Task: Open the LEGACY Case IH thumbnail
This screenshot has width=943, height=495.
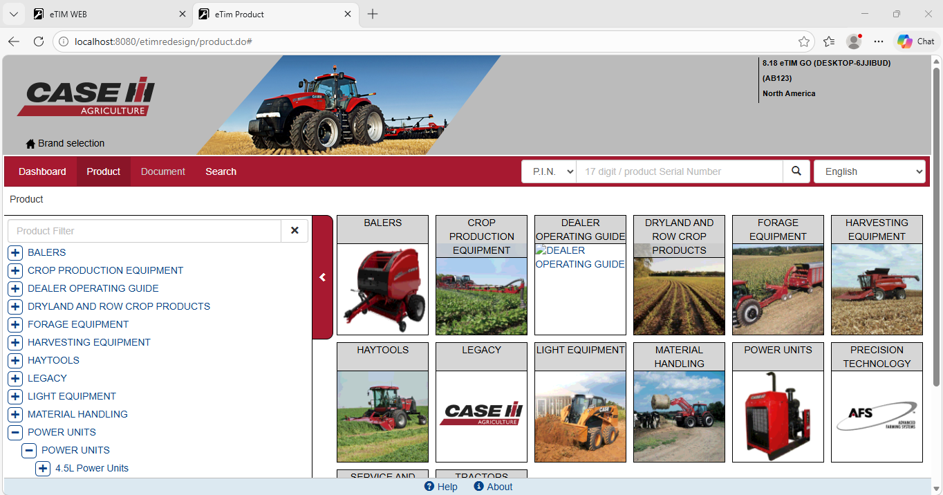Action: click(481, 416)
